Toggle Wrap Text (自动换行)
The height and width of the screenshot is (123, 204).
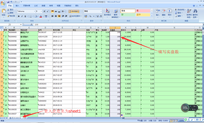click(74, 12)
